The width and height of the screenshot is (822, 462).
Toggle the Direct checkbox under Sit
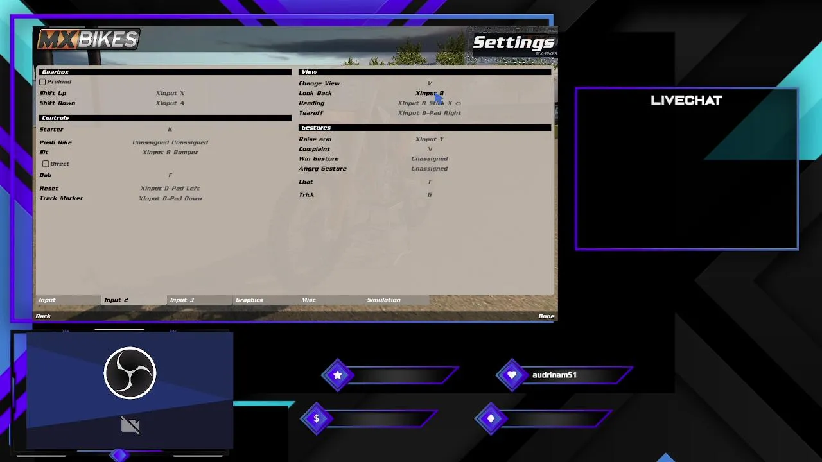(46, 164)
